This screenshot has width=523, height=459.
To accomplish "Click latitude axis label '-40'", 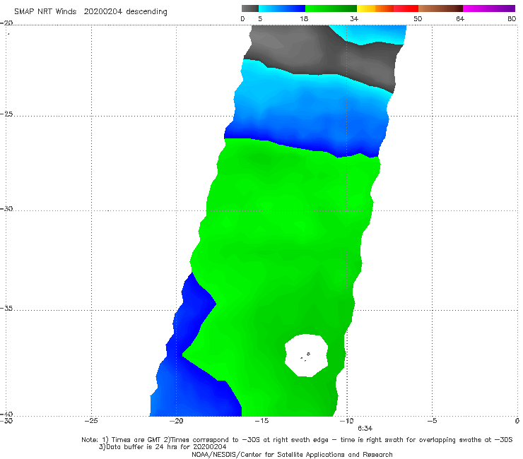I will 6,414.
